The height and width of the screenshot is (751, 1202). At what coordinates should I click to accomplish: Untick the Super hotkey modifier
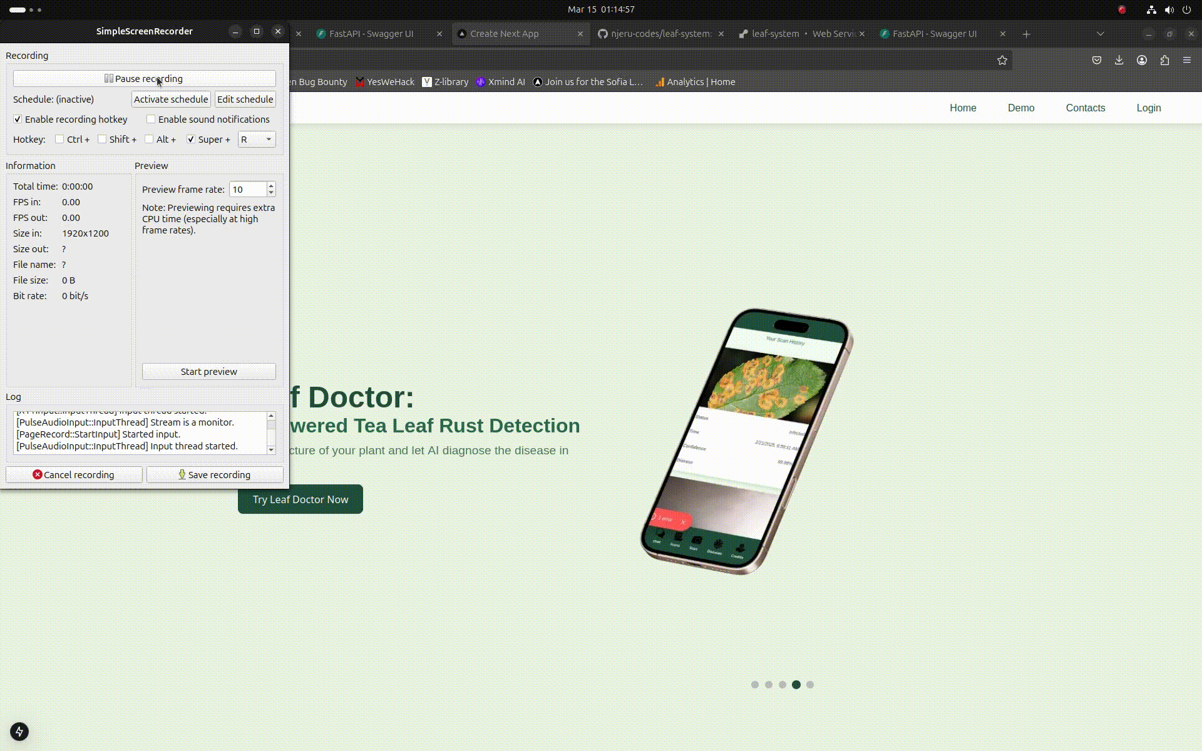pyautogui.click(x=191, y=140)
